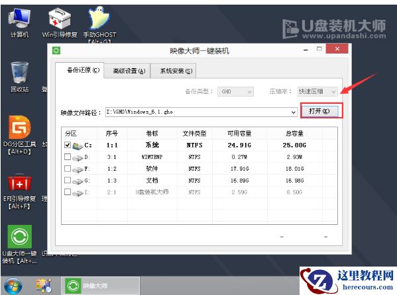
Task: Click the 打开 (K) button
Action: 319,111
